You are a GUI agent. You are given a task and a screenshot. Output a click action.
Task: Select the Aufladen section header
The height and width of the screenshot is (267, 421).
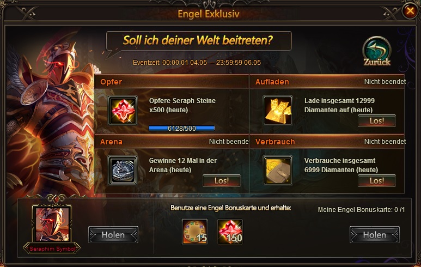[x=327, y=82]
